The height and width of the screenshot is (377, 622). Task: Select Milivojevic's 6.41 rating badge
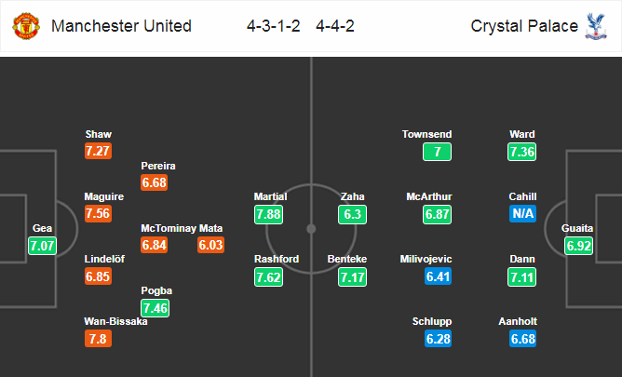tap(438, 276)
